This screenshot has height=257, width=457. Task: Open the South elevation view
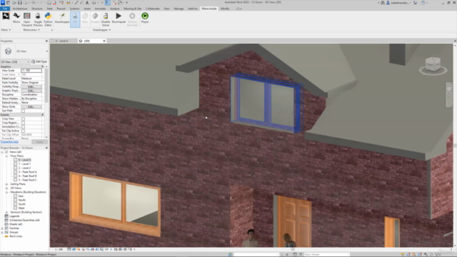(22, 204)
